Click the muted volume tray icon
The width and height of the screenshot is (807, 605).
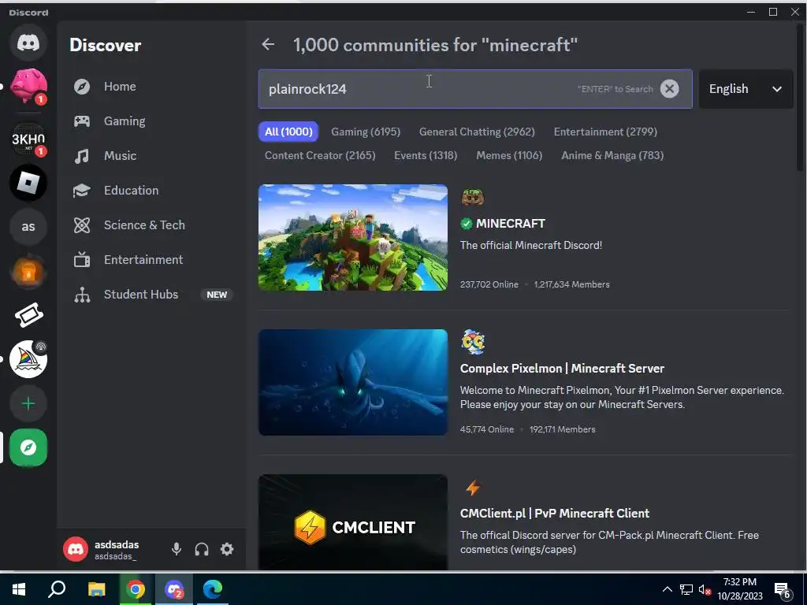click(705, 589)
